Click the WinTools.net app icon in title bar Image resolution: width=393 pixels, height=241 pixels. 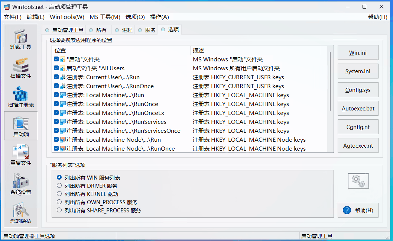pyautogui.click(x=7, y=7)
